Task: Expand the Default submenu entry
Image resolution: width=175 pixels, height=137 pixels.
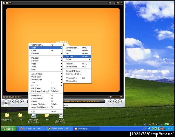Action: pyautogui.click(x=77, y=59)
